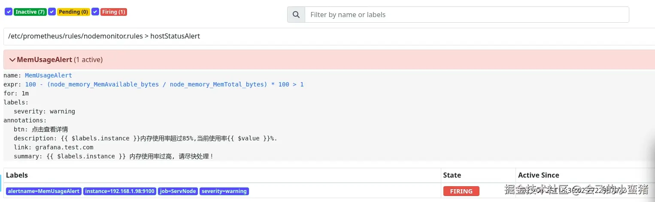Image resolution: width=655 pixels, height=202 pixels.
Task: Click the red FIRING state badge
Action: (x=461, y=191)
